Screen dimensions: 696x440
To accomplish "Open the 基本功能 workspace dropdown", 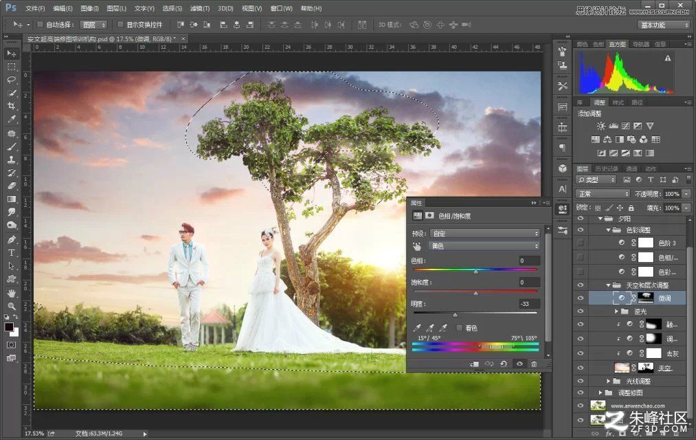I will pyautogui.click(x=664, y=25).
